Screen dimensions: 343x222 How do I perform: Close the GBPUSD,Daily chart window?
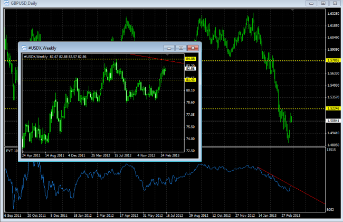click(x=335, y=4)
